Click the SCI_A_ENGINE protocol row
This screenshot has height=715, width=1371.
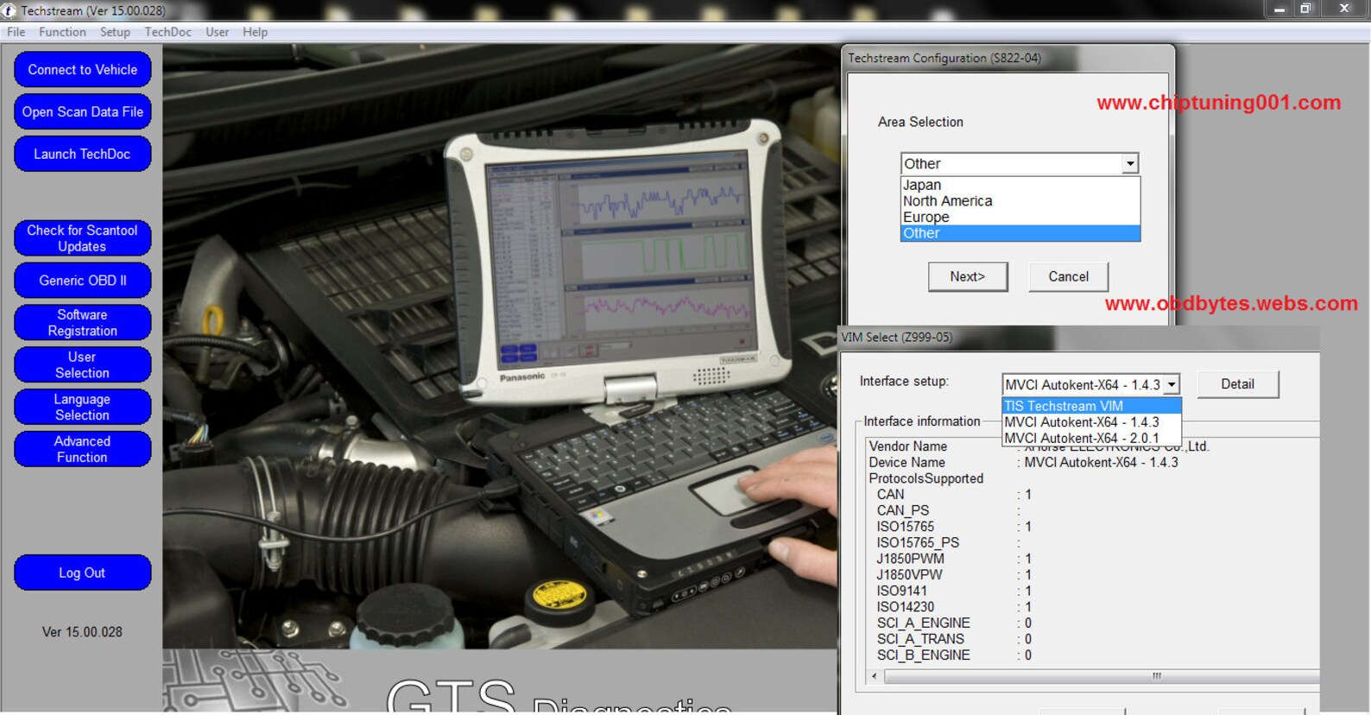tap(954, 623)
